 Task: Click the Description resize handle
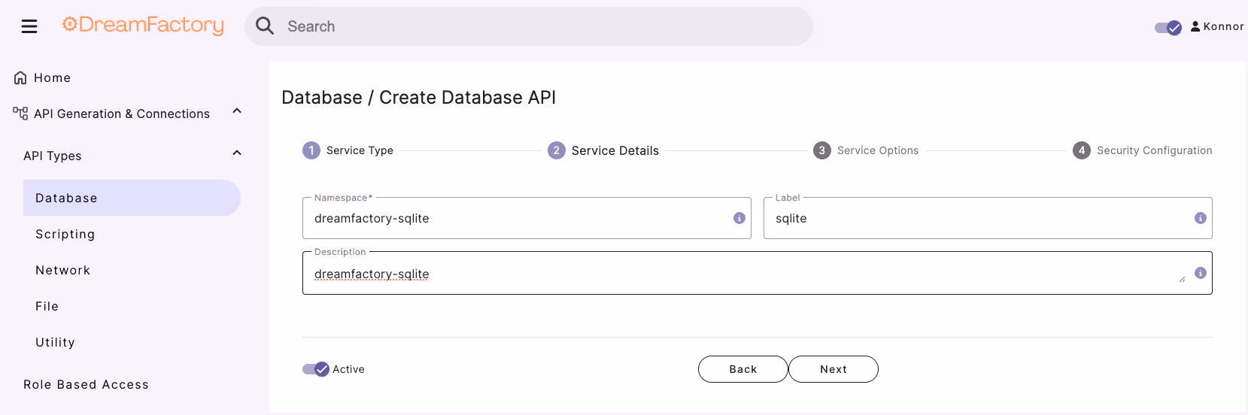click(x=1182, y=279)
